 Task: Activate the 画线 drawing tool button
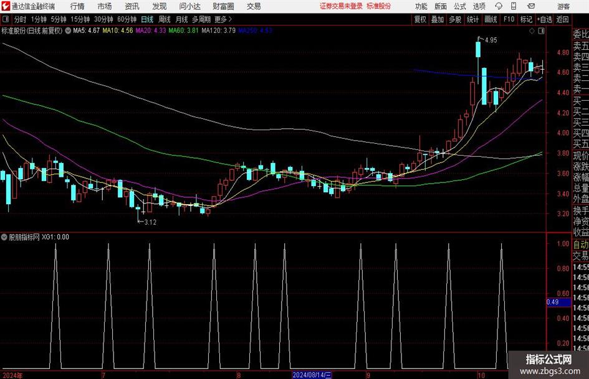point(491,19)
